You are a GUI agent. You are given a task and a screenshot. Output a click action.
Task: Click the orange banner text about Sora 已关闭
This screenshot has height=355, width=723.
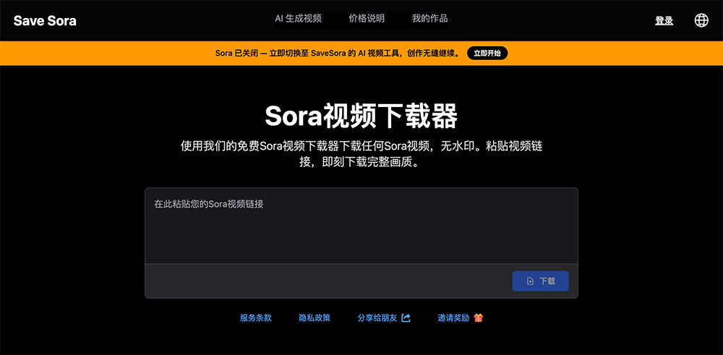[338, 54]
